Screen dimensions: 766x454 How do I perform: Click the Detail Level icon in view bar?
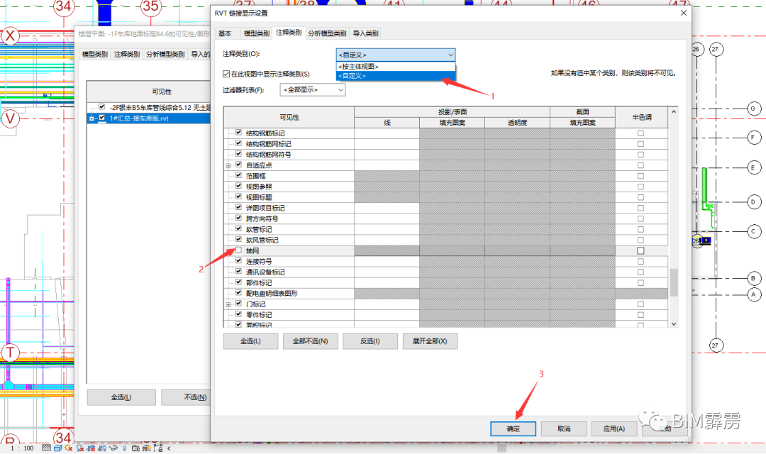[x=46, y=448]
